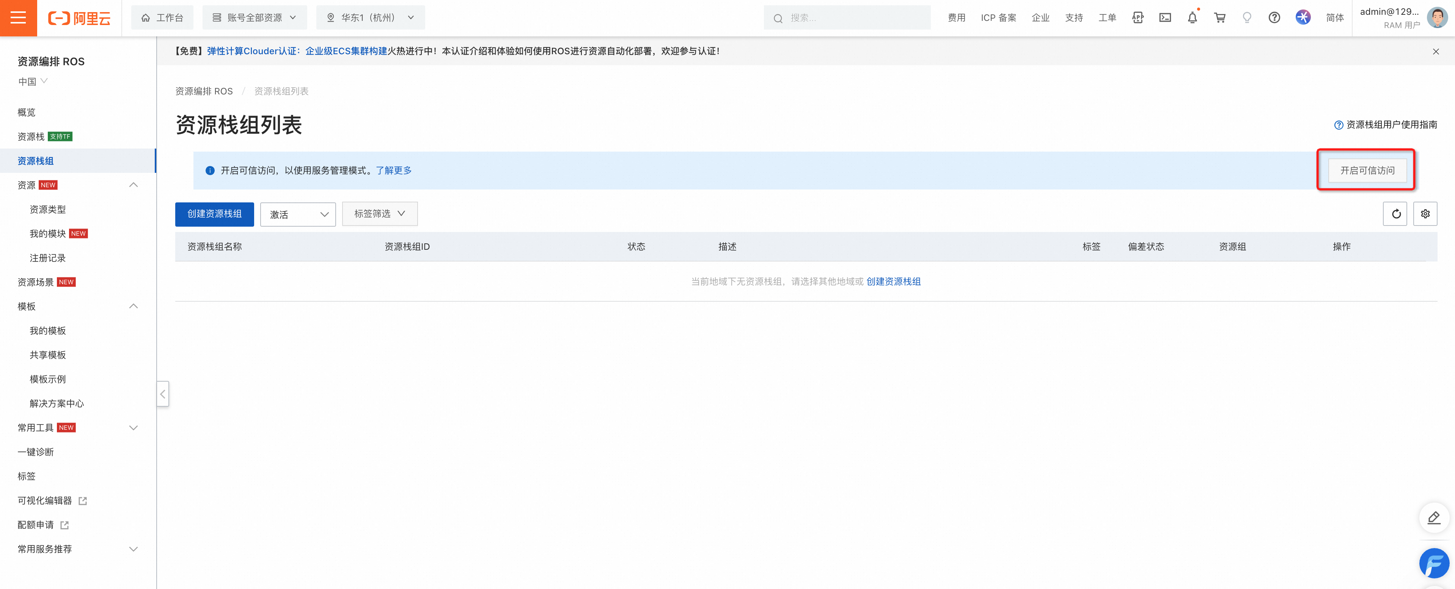
Task: Refresh the stack group list
Action: click(x=1395, y=214)
